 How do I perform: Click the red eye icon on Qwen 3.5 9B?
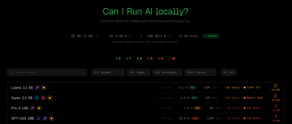point(43,98)
